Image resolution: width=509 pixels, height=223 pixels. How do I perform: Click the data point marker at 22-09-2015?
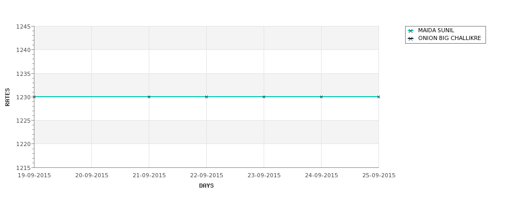click(206, 97)
